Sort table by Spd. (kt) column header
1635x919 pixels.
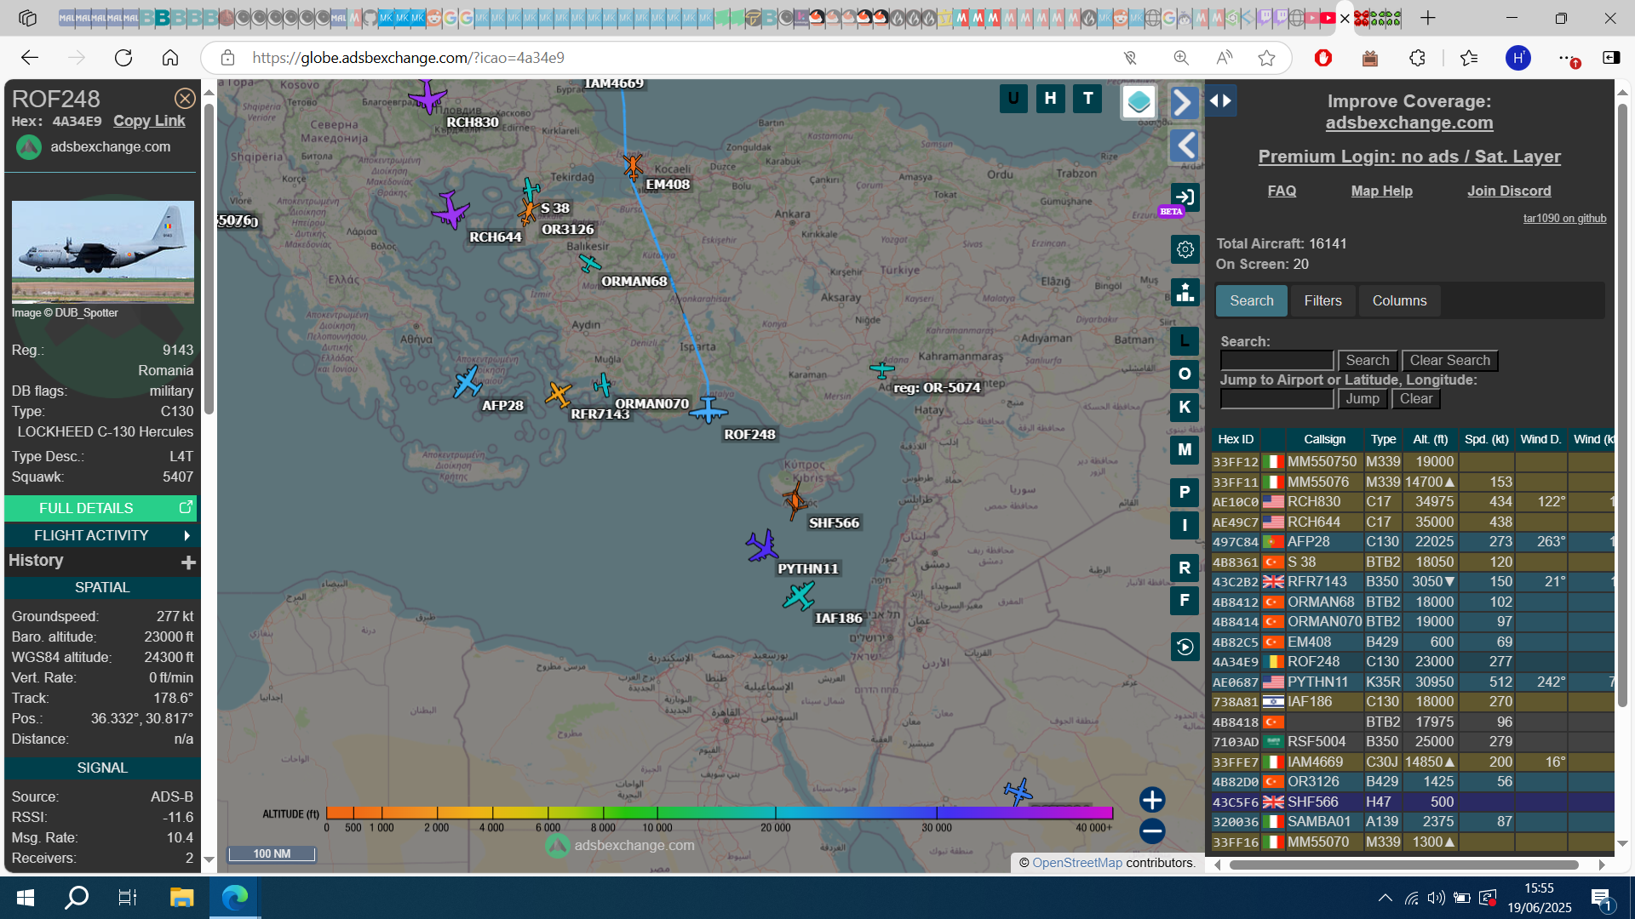[x=1486, y=440]
